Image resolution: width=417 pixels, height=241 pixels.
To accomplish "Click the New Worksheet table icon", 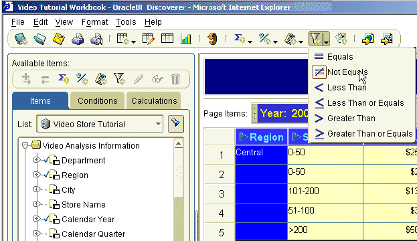I will click(x=123, y=39).
